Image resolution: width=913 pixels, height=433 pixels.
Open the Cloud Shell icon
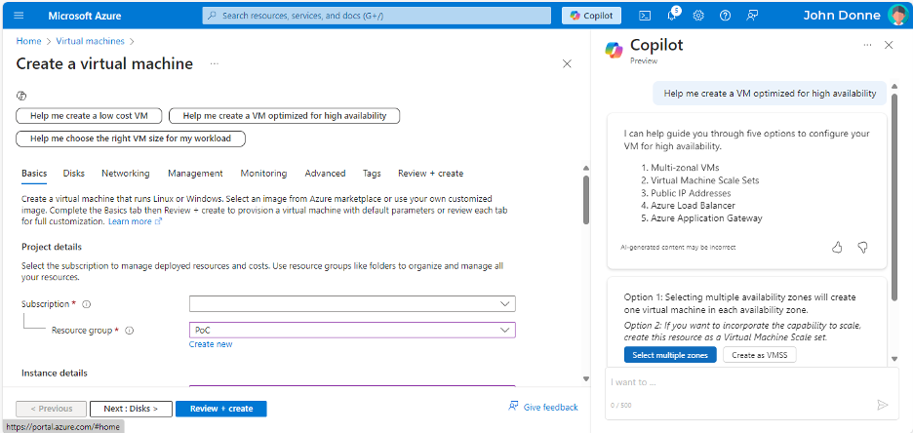[645, 16]
